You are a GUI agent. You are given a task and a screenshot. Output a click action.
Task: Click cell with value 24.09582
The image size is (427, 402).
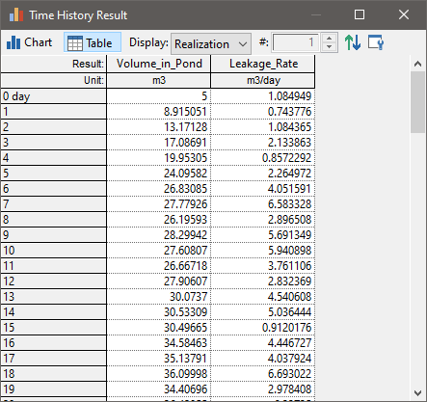pos(159,174)
